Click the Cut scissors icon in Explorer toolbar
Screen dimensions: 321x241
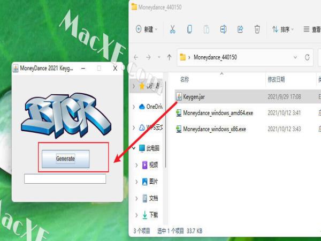point(173,29)
